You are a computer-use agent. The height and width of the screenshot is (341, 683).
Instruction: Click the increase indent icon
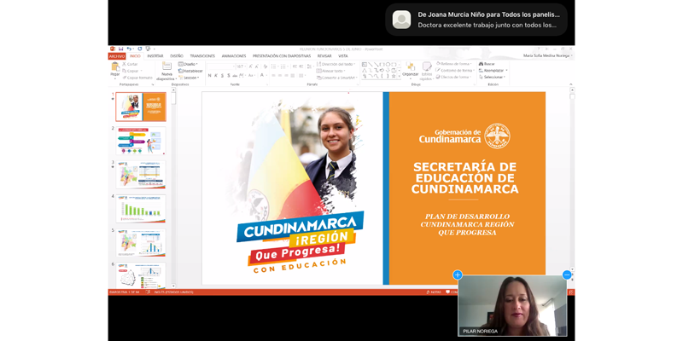[301, 66]
